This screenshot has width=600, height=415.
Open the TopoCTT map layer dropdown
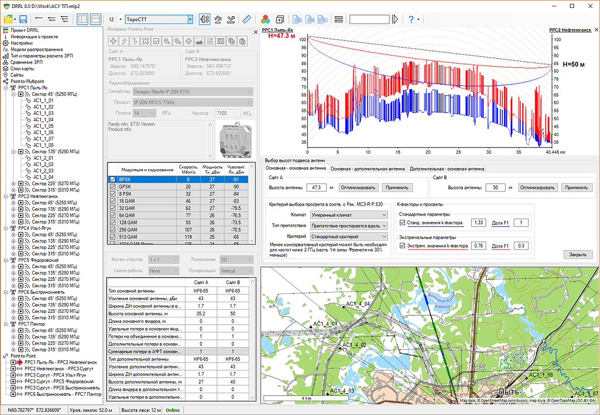click(x=190, y=19)
